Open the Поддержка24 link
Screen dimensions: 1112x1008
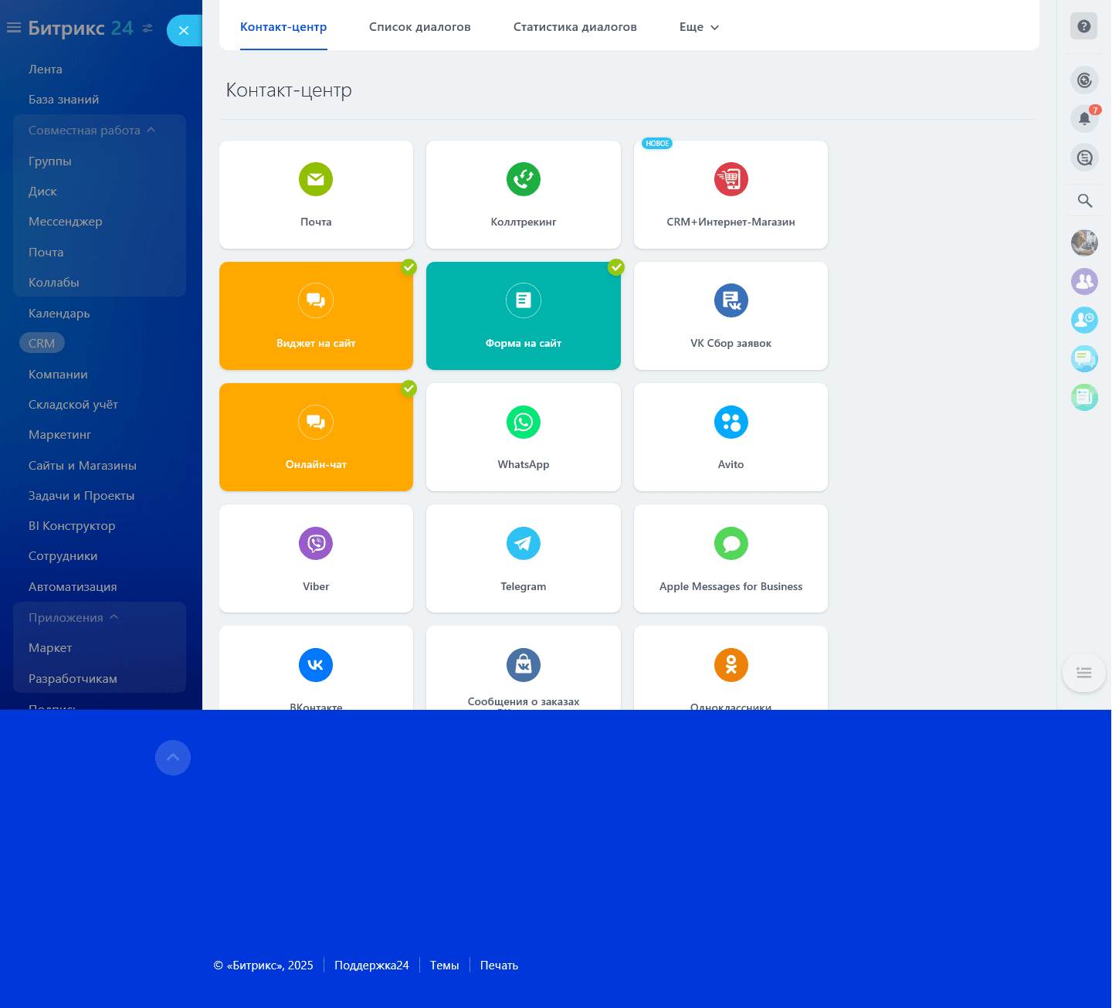(371, 965)
